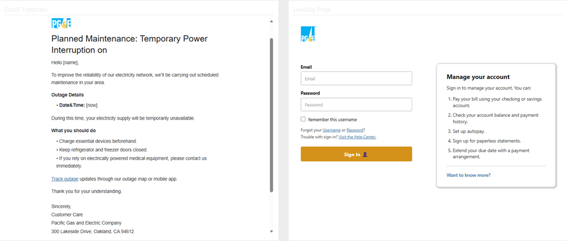
Task: Click the Planned Maintenance email headline
Action: pos(129,44)
